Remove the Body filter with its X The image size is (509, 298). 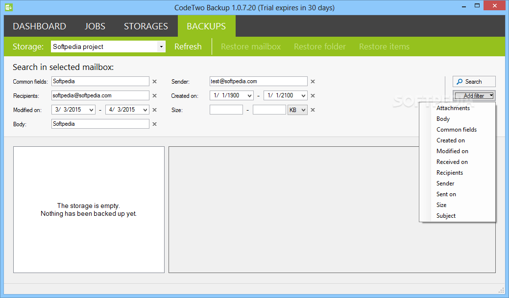click(x=154, y=124)
